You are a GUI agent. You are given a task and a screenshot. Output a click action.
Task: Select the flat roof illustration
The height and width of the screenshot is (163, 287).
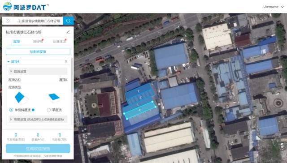coord(54,98)
